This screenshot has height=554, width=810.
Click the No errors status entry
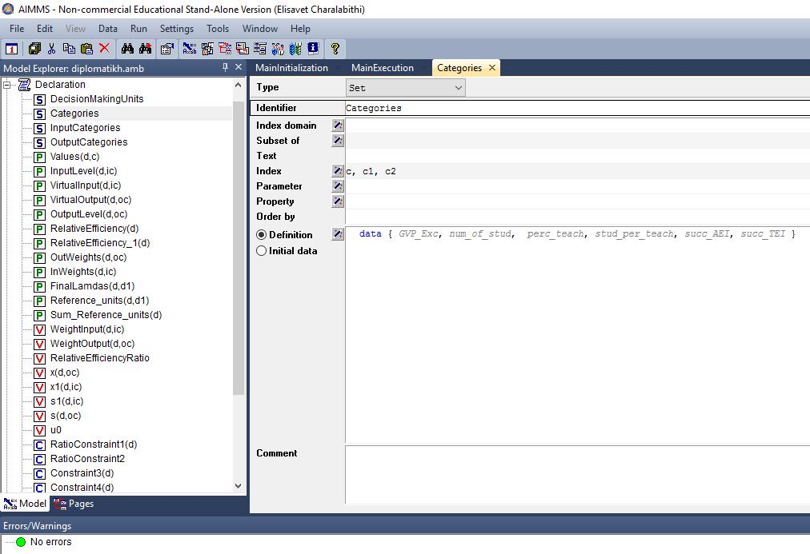click(50, 542)
